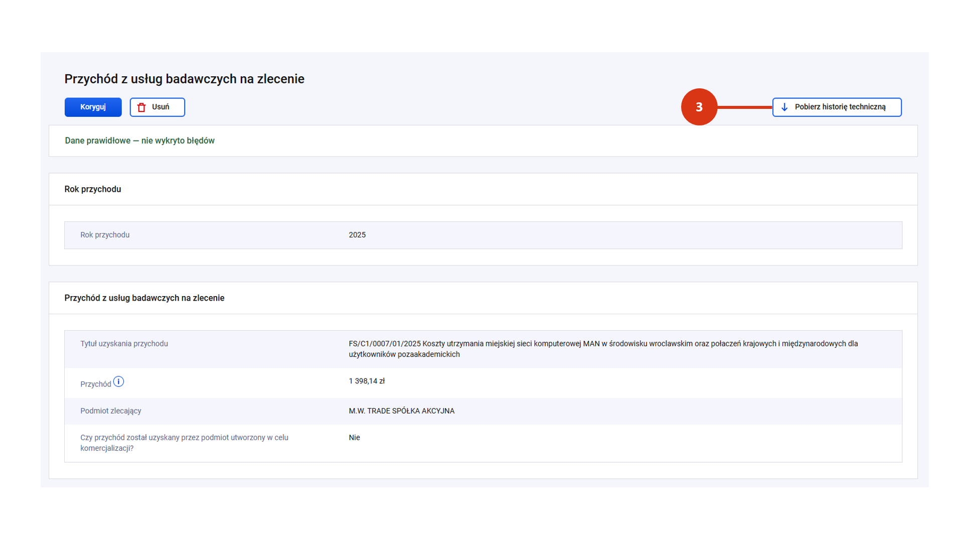Click the Rok przychodu field label
This screenshot has width=963, height=542.
[x=105, y=235]
